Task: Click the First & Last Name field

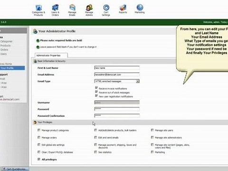Action: (x=117, y=68)
